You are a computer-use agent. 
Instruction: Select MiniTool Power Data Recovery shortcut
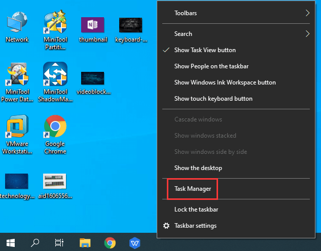click(x=17, y=74)
